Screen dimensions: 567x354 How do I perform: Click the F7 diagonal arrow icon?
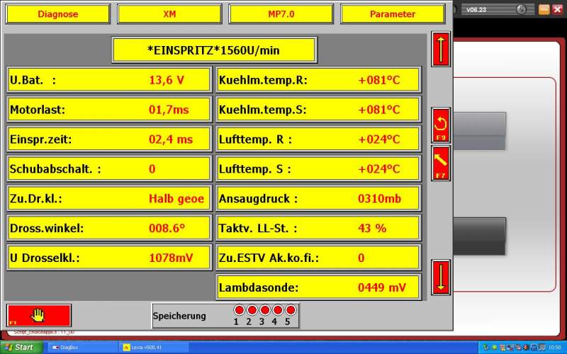[441, 164]
